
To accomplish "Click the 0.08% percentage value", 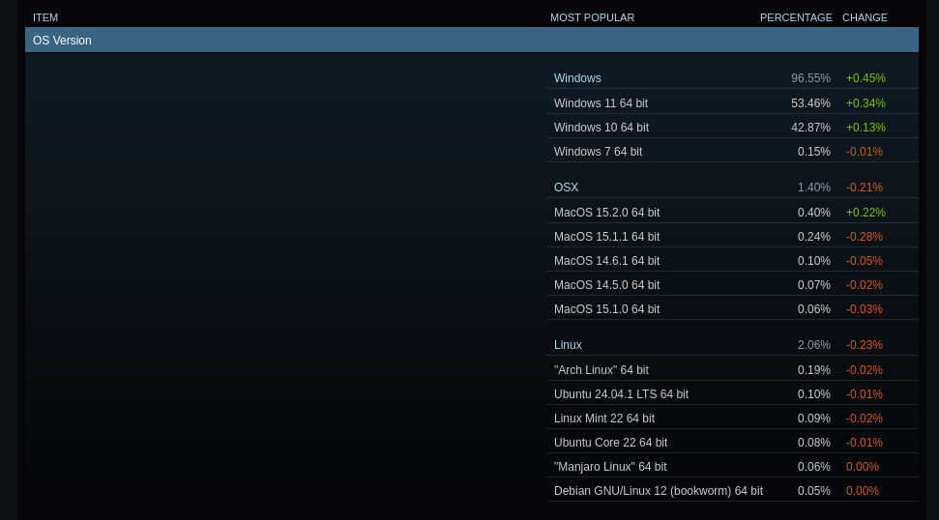I will pyautogui.click(x=814, y=443).
